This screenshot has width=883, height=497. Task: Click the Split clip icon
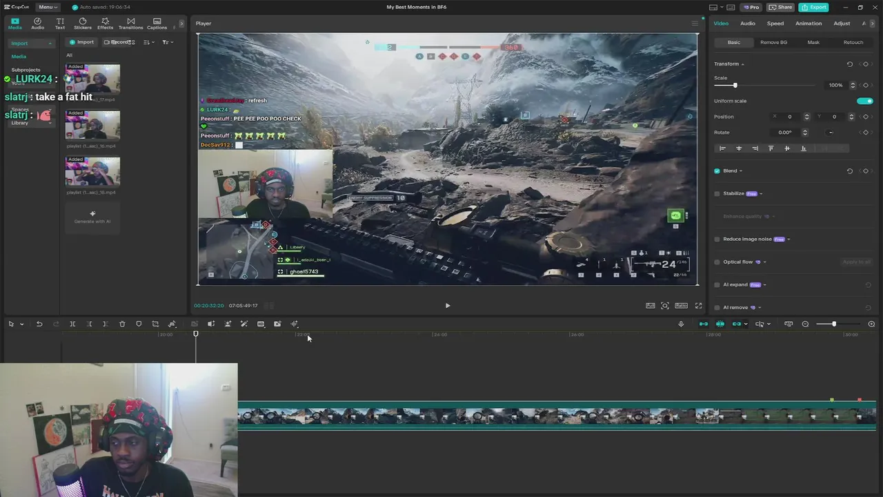[x=72, y=324]
